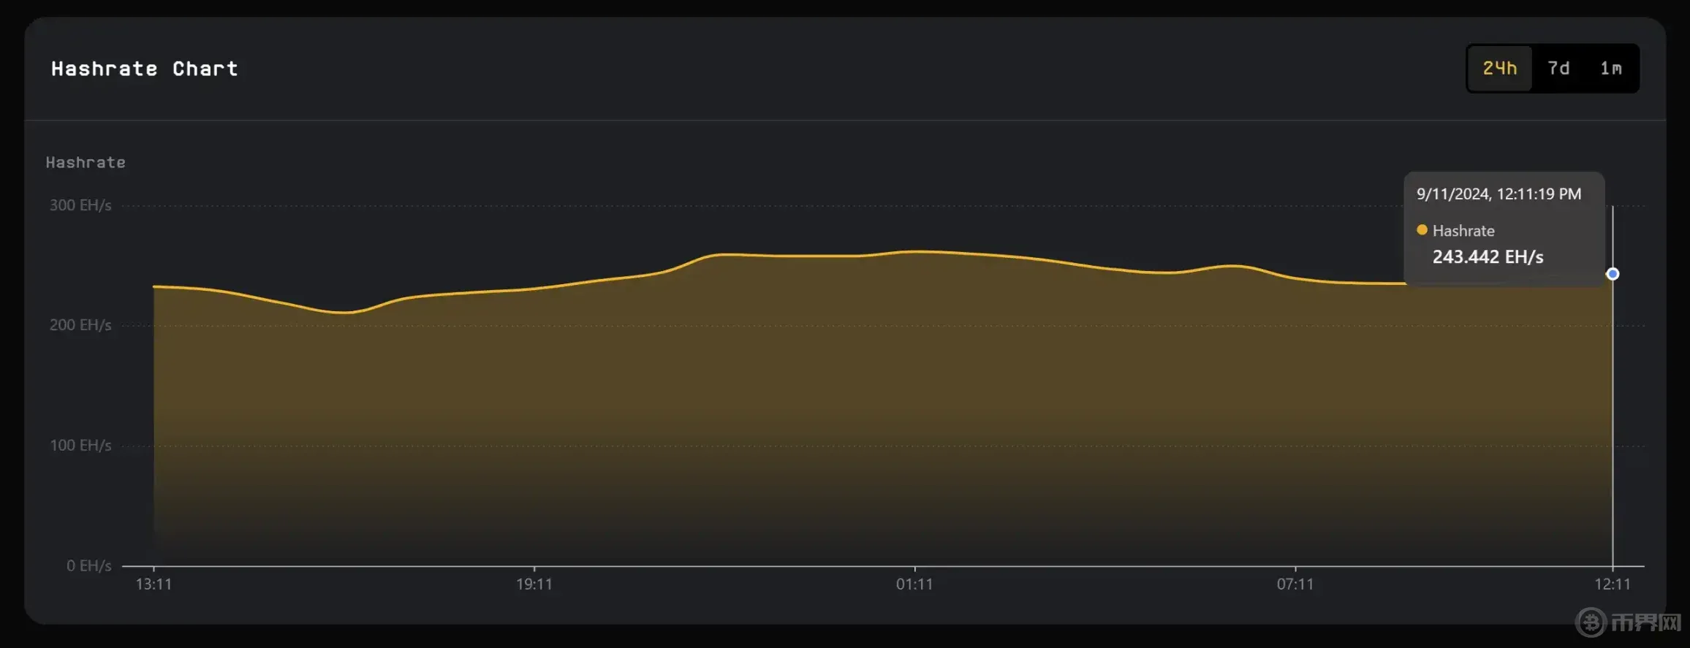This screenshot has width=1690, height=648.
Task: Click the 13:11 time axis label
Action: pos(154,584)
